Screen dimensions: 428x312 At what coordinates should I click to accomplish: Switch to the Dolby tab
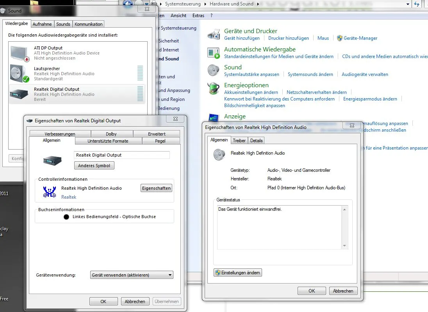pos(111,134)
